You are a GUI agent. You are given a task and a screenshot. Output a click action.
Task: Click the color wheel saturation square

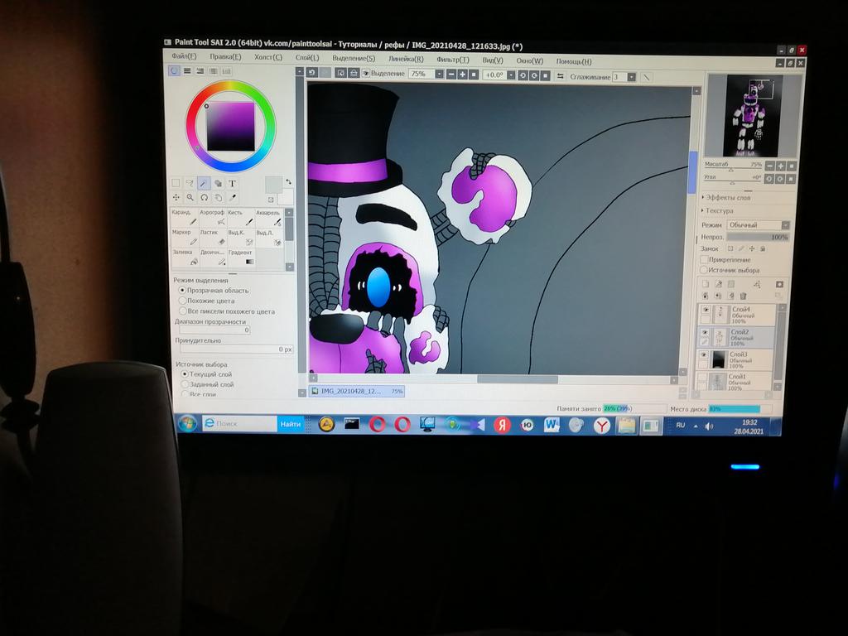point(230,127)
